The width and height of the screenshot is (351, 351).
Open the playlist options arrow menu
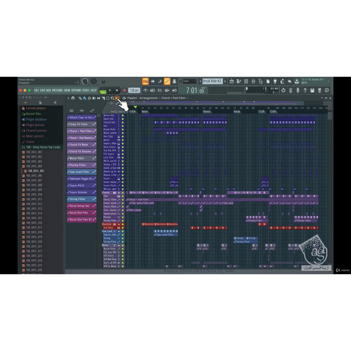tap(68, 98)
